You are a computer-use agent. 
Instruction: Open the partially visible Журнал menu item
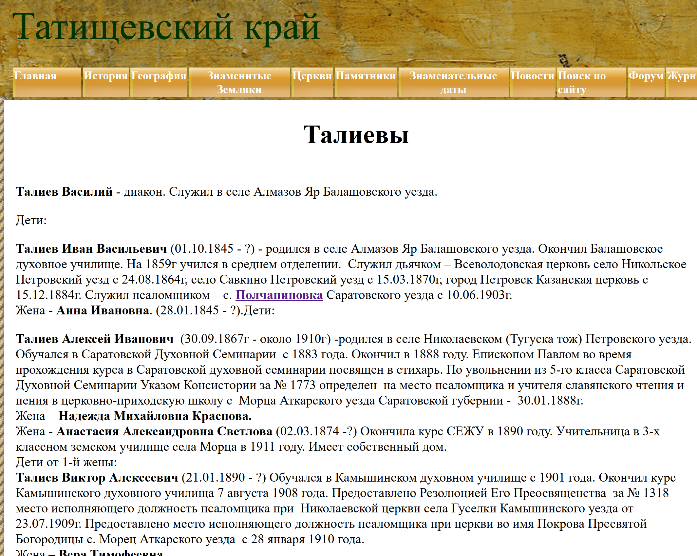point(682,82)
